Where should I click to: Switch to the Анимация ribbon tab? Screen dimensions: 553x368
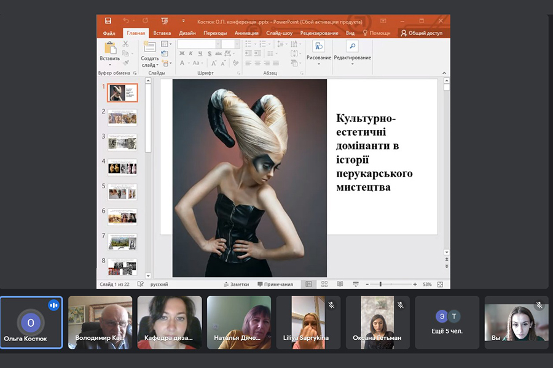(246, 33)
